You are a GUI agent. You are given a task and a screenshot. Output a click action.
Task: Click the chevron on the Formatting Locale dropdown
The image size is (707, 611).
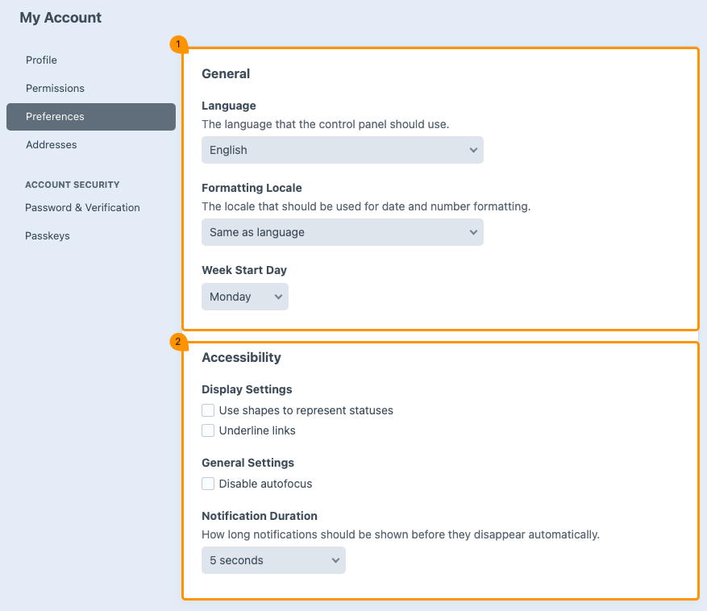[x=472, y=232]
